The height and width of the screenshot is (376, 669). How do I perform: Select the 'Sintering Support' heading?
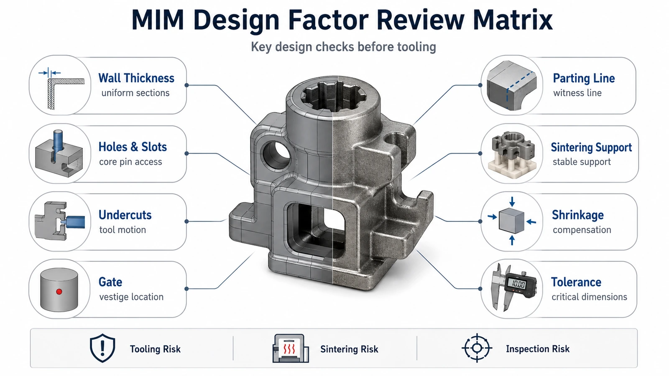tap(591, 147)
